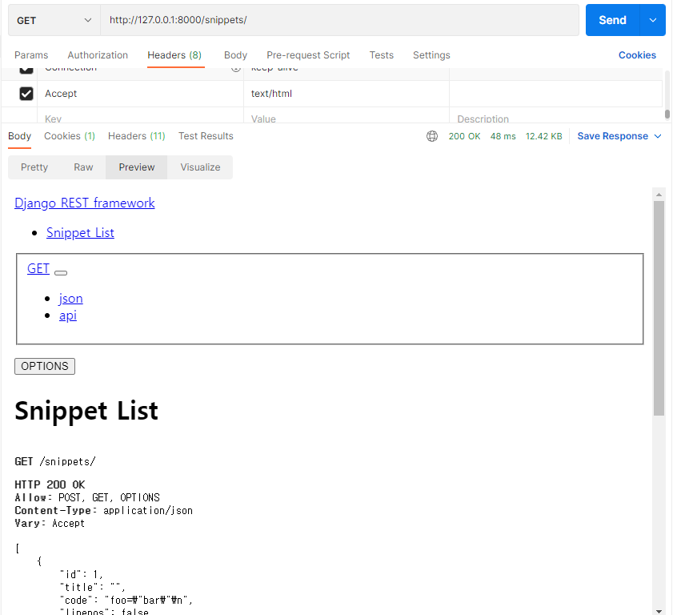Switch to Raw view
This screenshot has height=615, width=673.
[83, 167]
